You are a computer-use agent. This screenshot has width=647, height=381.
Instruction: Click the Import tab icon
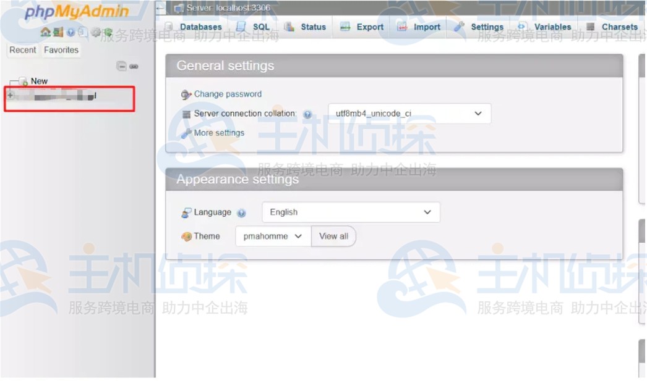coord(402,27)
